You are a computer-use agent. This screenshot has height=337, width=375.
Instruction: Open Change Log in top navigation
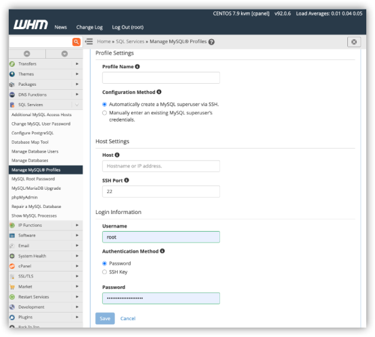point(89,28)
